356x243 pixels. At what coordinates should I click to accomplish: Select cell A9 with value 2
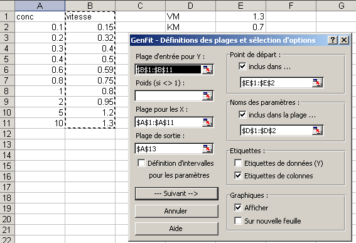tap(40, 102)
